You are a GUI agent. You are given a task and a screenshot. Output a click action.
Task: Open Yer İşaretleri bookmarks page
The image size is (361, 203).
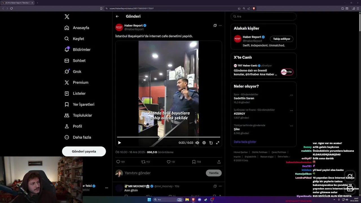click(79, 104)
